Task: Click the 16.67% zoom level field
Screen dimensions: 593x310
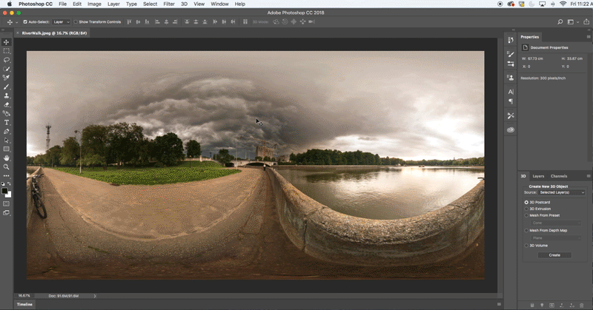Action: click(24, 296)
